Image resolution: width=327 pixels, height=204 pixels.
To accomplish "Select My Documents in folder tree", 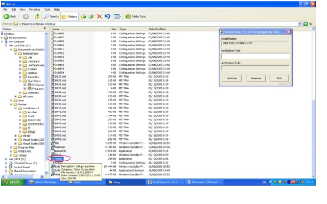I will click(x=17, y=38).
